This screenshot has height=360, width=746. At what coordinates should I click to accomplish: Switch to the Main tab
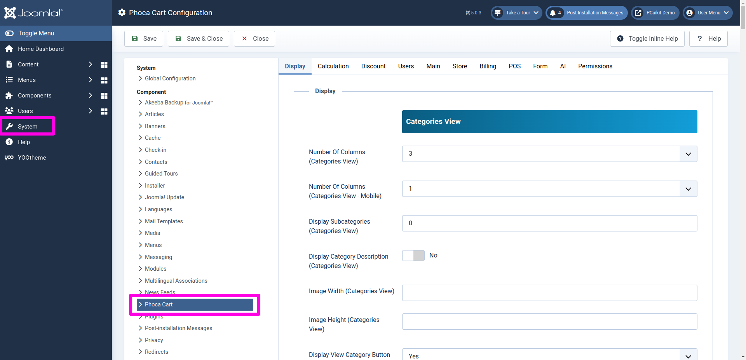pyautogui.click(x=433, y=66)
